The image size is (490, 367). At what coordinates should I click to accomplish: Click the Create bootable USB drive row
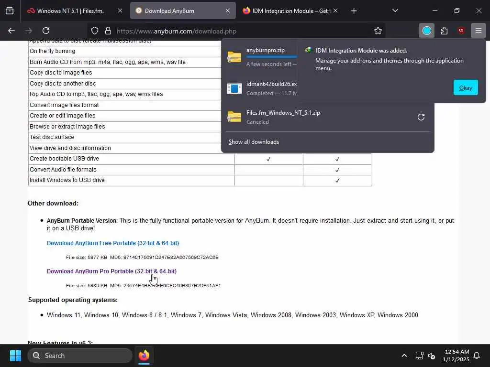click(200, 159)
